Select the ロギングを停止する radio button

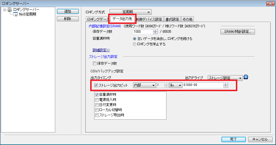[135, 44]
